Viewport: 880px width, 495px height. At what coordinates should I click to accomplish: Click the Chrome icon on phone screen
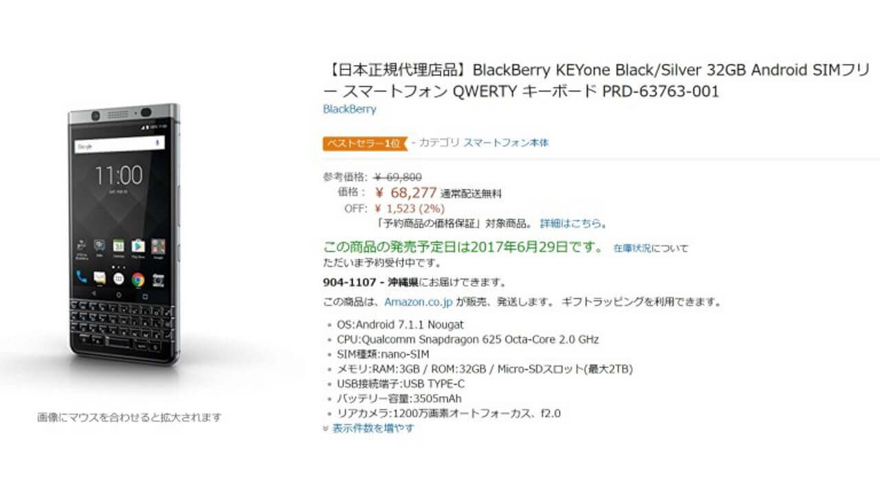138,279
